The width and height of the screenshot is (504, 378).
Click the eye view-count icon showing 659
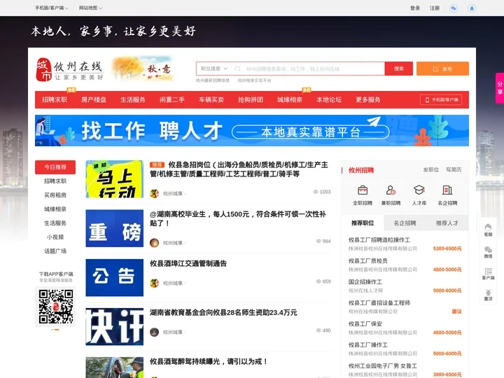318,281
